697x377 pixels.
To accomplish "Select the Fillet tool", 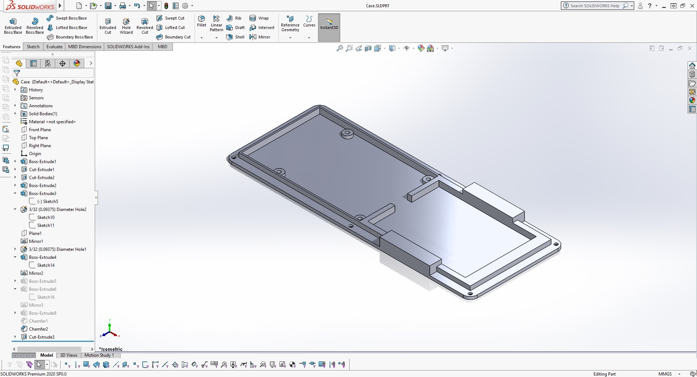I will (x=201, y=22).
